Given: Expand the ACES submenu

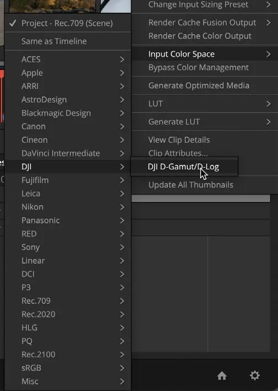Looking at the screenshot, I should [x=67, y=60].
